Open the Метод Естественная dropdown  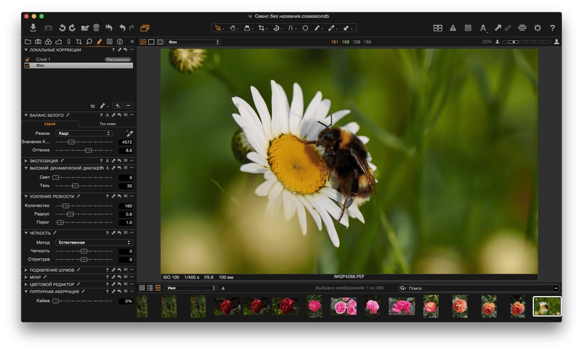pyautogui.click(x=94, y=242)
